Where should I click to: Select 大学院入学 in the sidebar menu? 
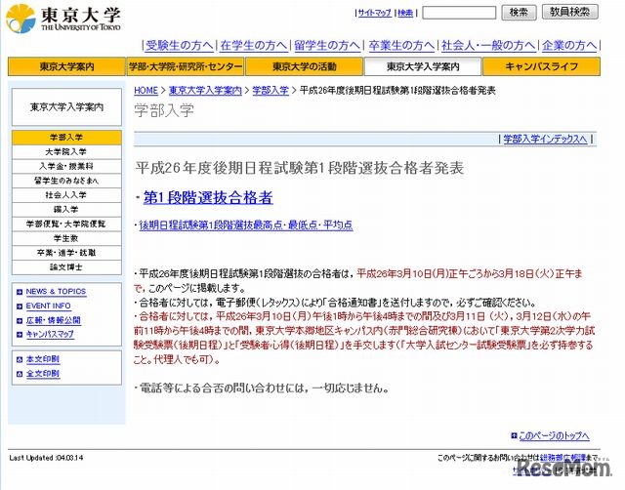[x=66, y=151]
